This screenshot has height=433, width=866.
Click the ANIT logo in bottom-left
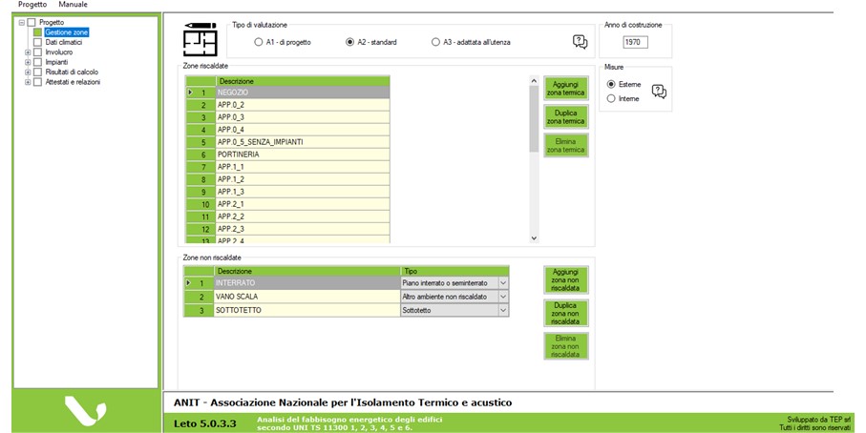(x=84, y=411)
